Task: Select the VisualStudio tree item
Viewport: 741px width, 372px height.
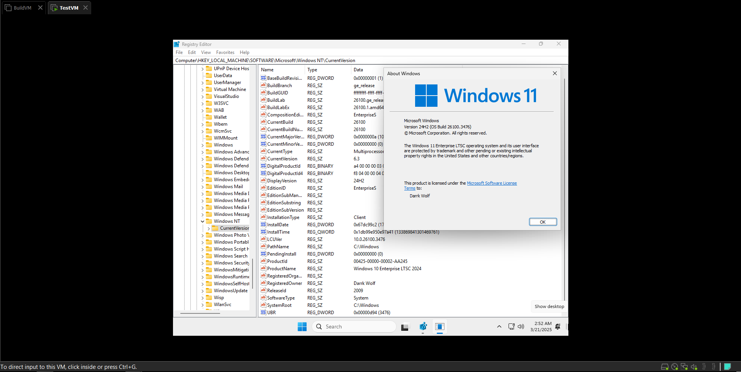Action: point(226,96)
